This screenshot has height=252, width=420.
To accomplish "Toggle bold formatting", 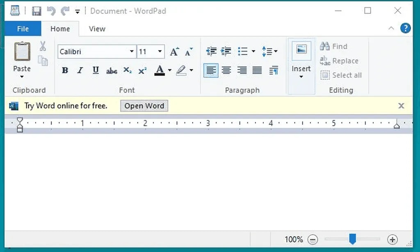I will point(64,70).
